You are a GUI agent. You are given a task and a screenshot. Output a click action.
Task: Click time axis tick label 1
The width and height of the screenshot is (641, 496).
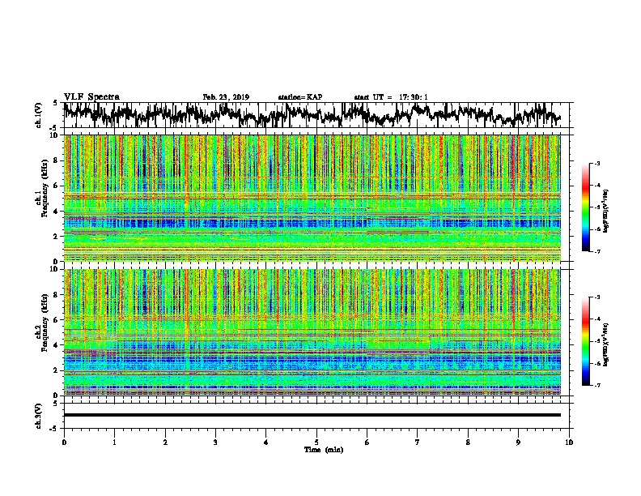click(114, 443)
